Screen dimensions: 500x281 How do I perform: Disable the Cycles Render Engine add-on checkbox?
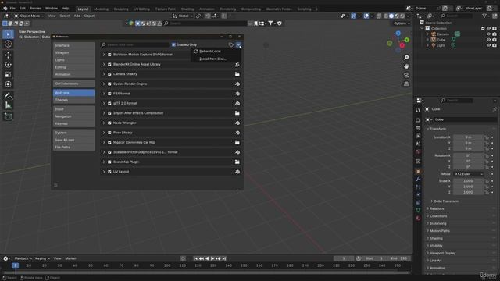tap(109, 84)
